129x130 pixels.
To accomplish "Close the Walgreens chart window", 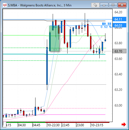I will click(x=122, y=5).
